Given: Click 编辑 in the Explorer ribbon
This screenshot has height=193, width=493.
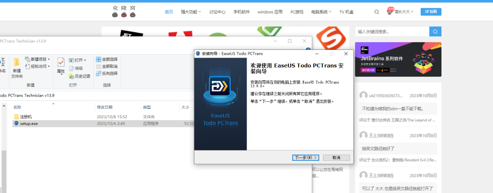Looking at the screenshot, I should [76, 68].
